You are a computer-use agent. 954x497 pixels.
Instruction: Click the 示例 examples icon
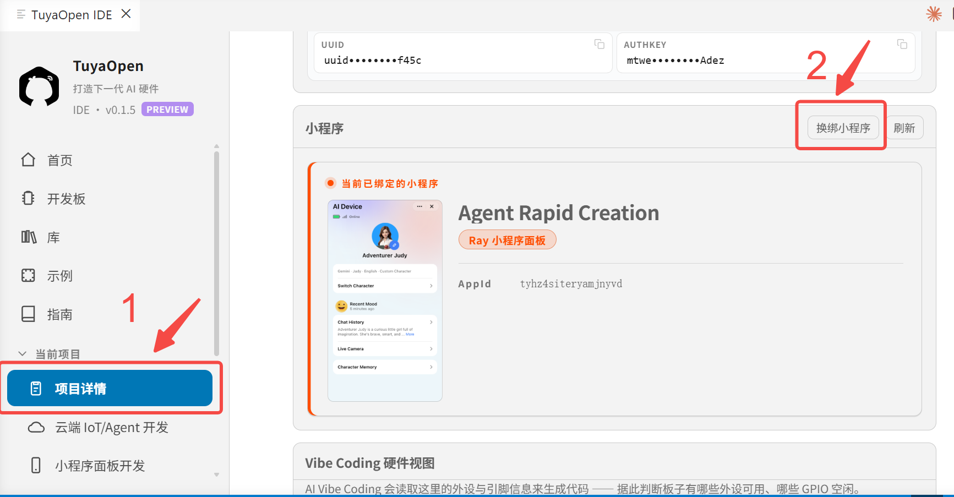[x=28, y=275]
